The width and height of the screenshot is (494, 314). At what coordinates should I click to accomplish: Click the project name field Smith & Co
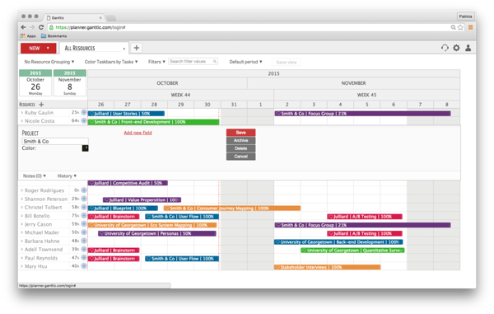pyautogui.click(x=55, y=141)
